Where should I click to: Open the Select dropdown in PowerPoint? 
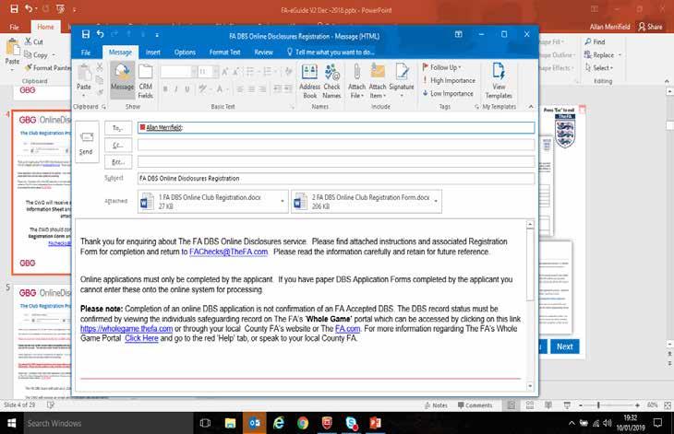(x=599, y=68)
